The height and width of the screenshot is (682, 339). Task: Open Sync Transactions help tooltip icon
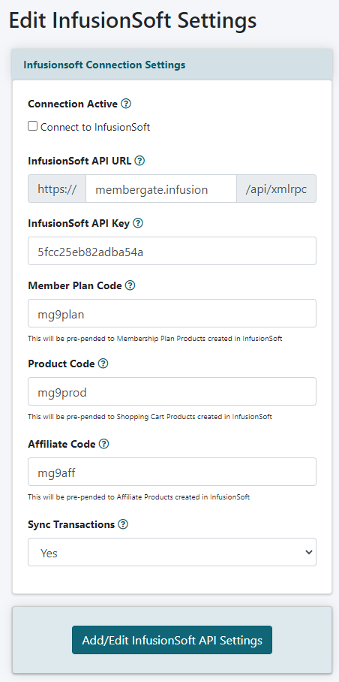coord(123,524)
